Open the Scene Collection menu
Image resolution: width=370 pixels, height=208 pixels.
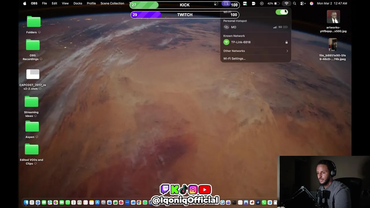pyautogui.click(x=112, y=3)
